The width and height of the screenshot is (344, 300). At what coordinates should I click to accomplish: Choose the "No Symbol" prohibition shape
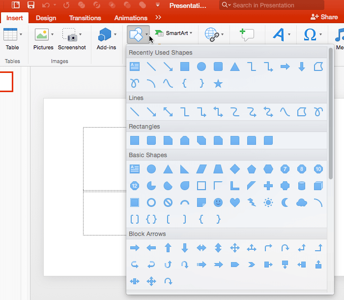point(168,202)
